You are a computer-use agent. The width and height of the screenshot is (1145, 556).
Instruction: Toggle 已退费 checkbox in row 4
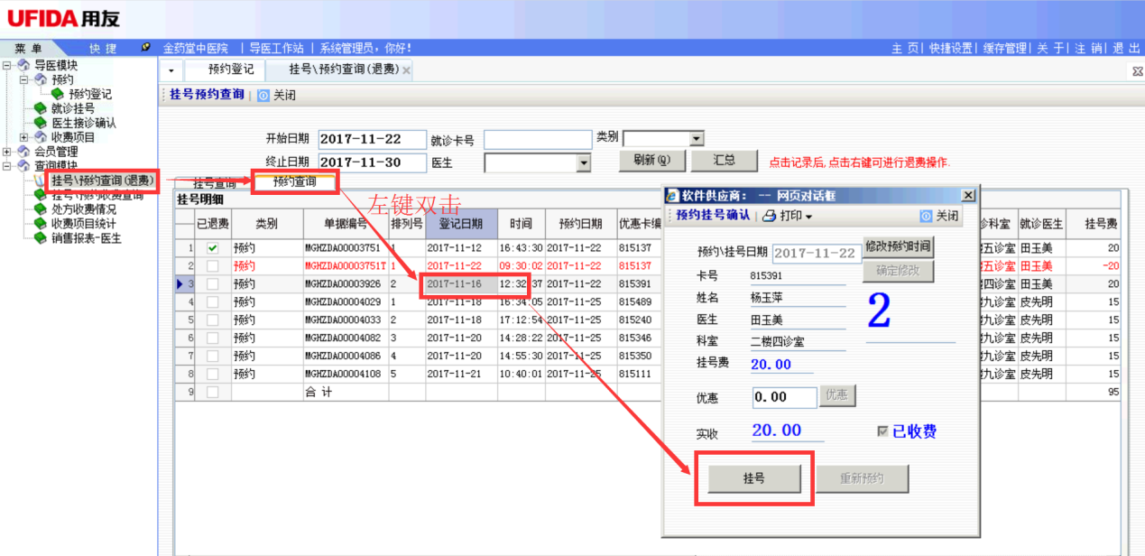tap(212, 301)
